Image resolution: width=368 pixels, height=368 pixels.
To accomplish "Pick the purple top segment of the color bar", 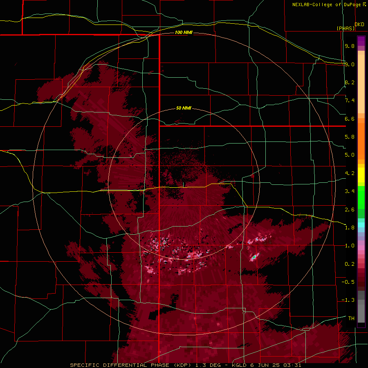I will pyautogui.click(x=361, y=41).
